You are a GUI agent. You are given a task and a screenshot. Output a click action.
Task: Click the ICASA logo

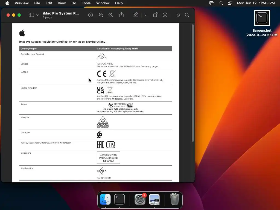102,171
